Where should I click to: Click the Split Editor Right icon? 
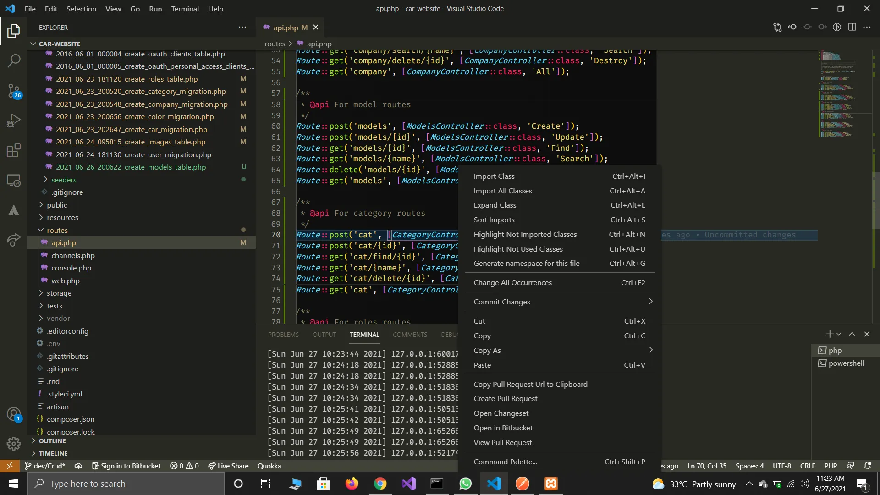(852, 27)
